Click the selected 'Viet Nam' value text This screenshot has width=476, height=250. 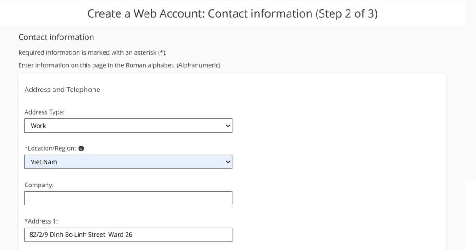point(44,162)
